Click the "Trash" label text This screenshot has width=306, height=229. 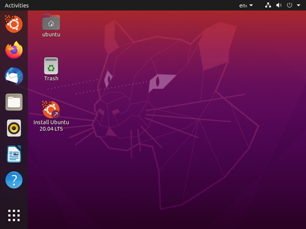pos(51,79)
